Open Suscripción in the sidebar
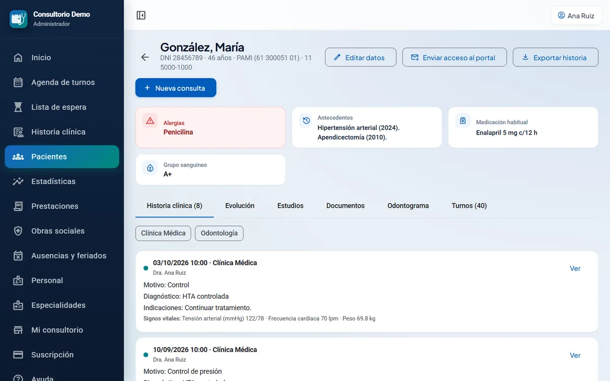The image size is (610, 381). pyautogui.click(x=62, y=355)
